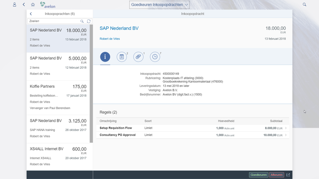Open the Notes tab with 2 items
This screenshot has height=179, width=319.
tap(122, 57)
